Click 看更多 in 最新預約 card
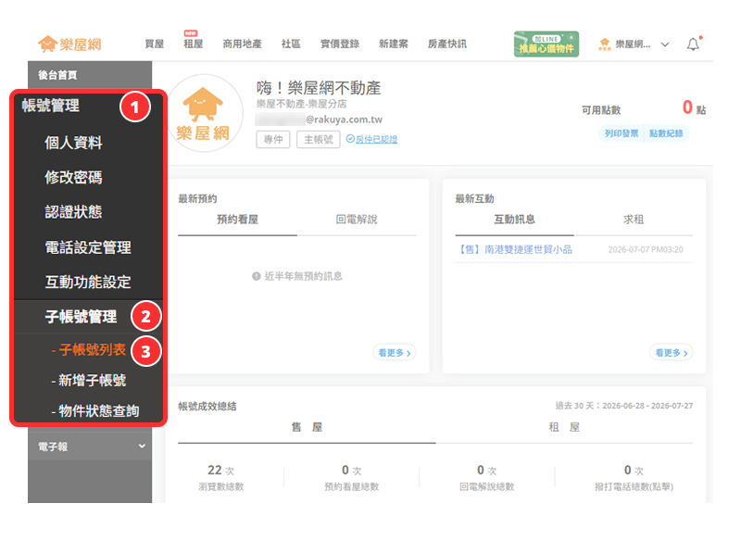This screenshot has width=741, height=541. [395, 353]
